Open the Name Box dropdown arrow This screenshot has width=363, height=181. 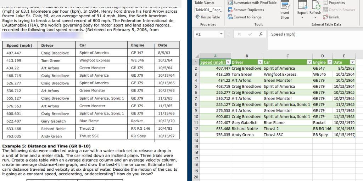[x=221, y=34]
